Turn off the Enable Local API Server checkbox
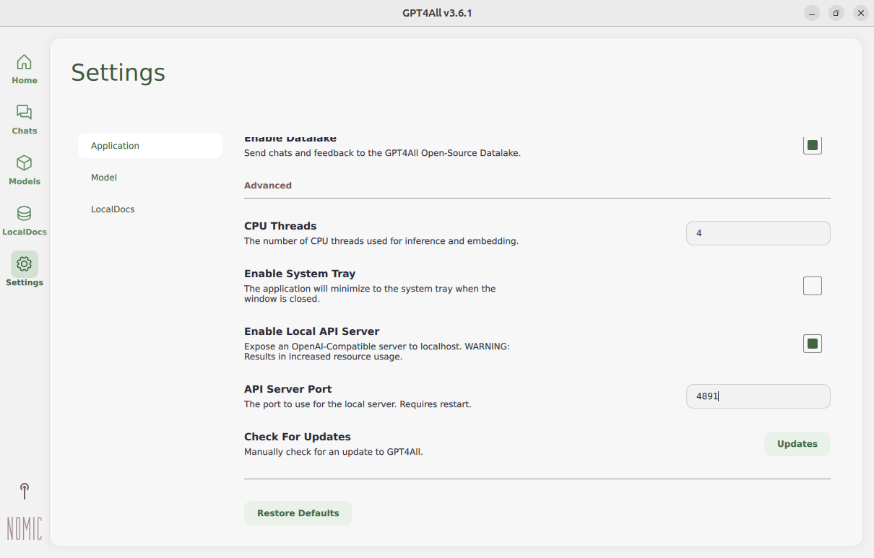Viewport: 874px width, 558px height. pyautogui.click(x=812, y=344)
